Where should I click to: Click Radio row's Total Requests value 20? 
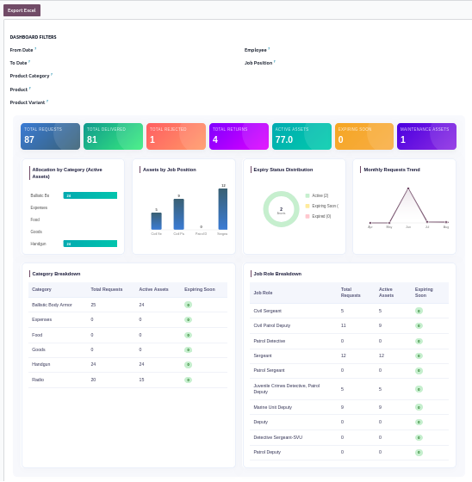[x=93, y=380]
